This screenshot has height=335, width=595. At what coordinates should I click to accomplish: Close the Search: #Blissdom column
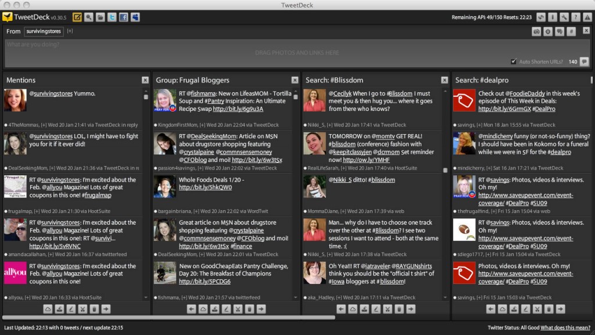tap(445, 80)
